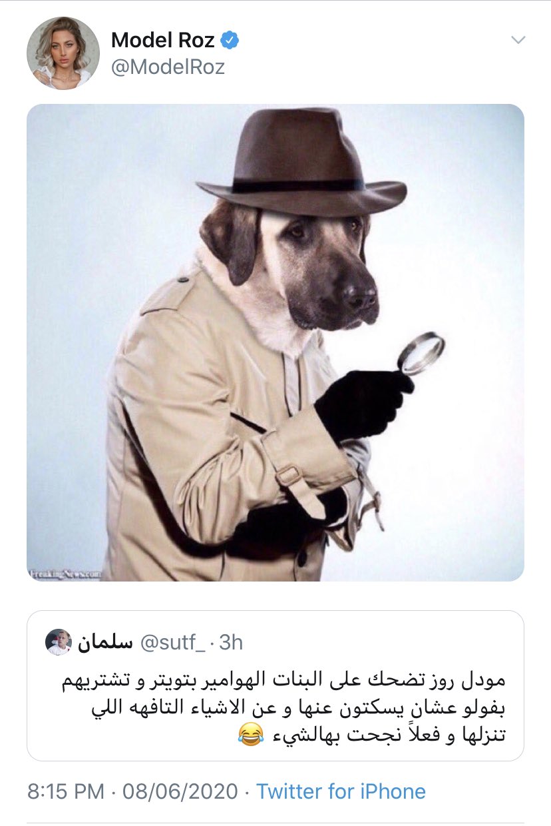Open the Twitter for iPhone link
The height and width of the screenshot is (826, 551).
pyautogui.click(x=341, y=791)
